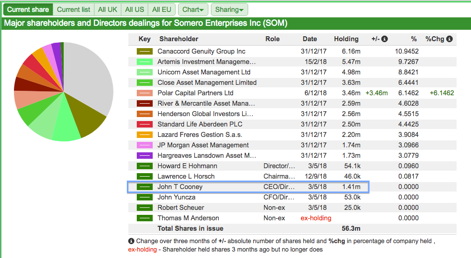Open the Current list tab
This screenshot has width=471, height=258.
(x=73, y=9)
